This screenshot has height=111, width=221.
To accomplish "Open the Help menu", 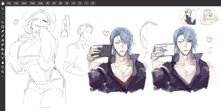I will pyautogui.click(x=40, y=3).
